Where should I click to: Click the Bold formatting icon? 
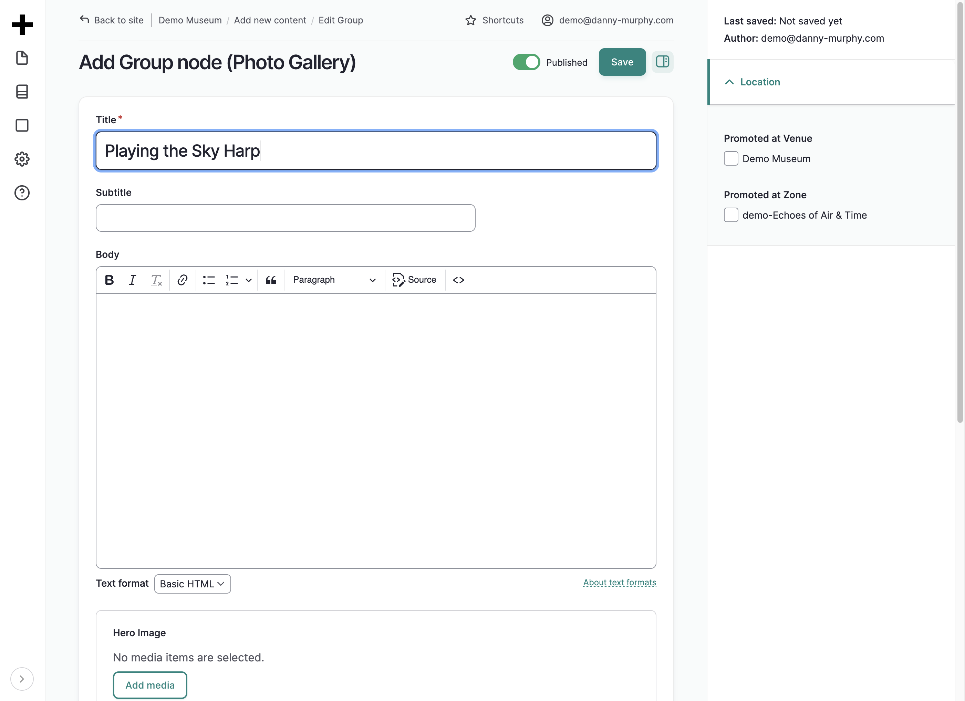tap(109, 280)
